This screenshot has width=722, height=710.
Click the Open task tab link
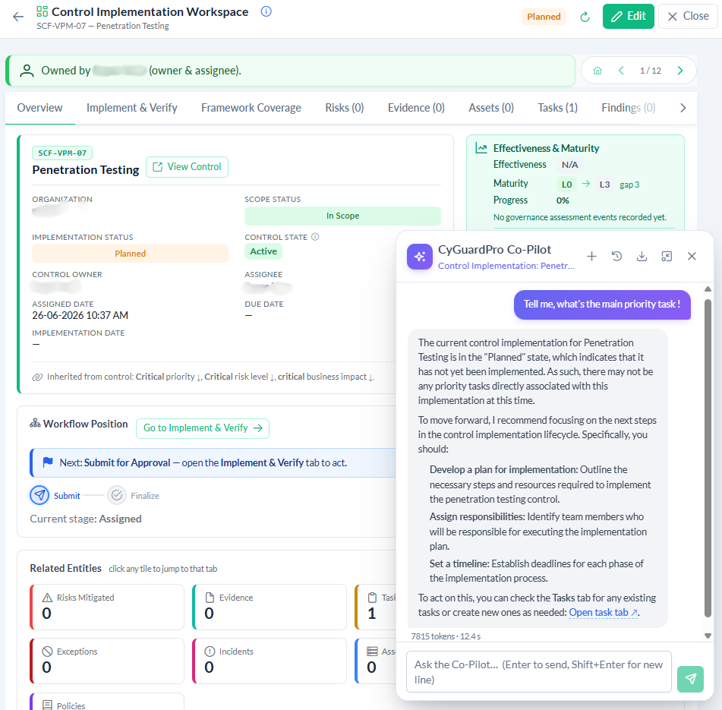604,612
